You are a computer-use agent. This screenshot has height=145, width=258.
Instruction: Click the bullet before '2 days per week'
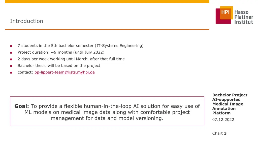(x=11, y=59)
